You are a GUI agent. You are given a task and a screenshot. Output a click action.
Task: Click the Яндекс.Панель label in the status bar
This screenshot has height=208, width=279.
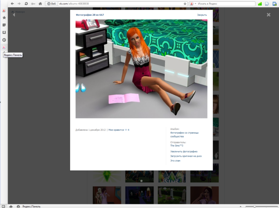tap(31, 206)
